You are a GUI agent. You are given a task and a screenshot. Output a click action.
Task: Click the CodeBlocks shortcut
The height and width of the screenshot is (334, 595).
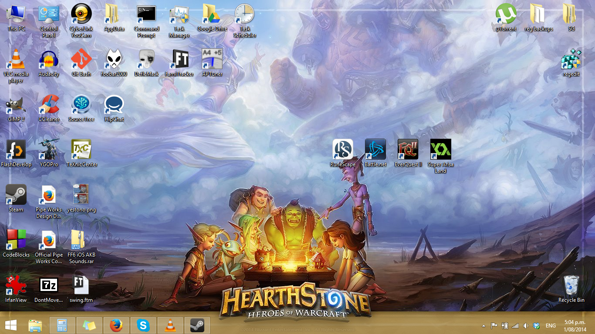click(x=16, y=244)
